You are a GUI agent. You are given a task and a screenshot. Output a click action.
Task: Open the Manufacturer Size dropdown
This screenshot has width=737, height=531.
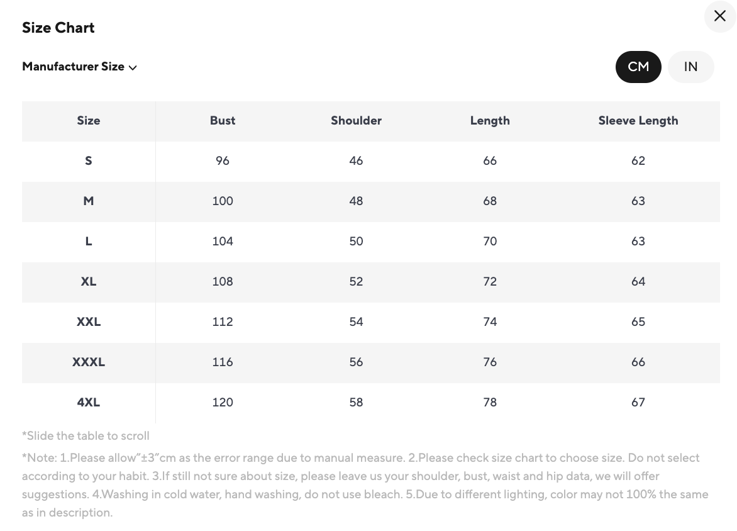74,67
